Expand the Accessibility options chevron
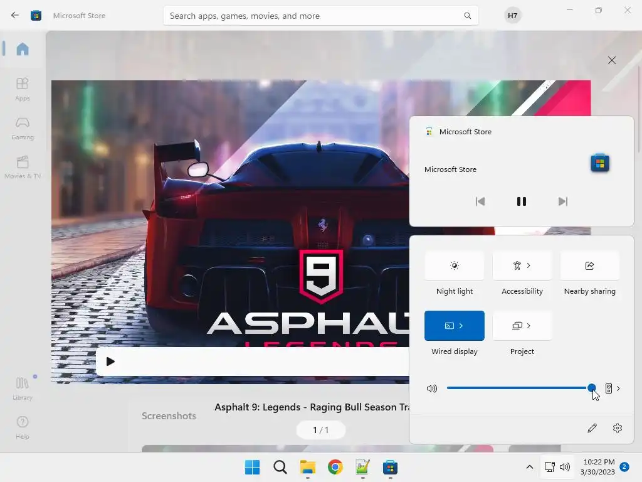Viewport: 642px width, 482px height. [x=529, y=265]
